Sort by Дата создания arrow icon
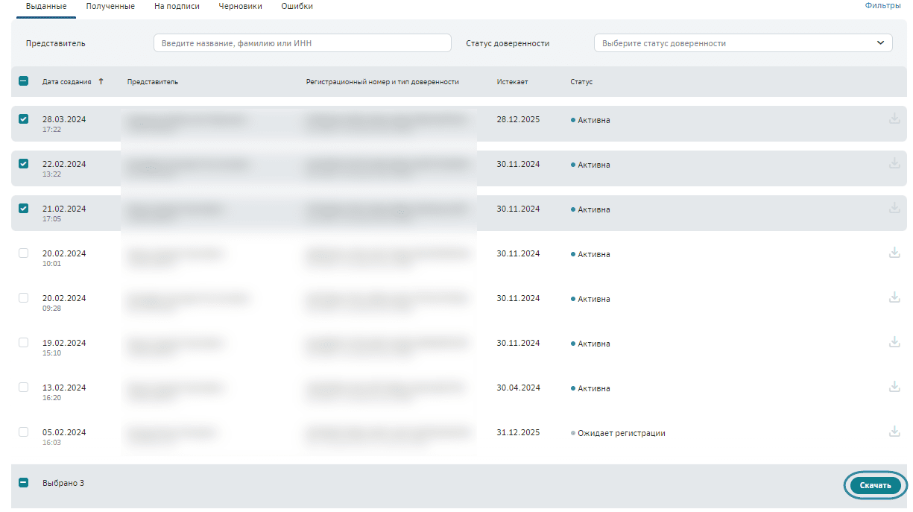This screenshot has width=913, height=512. (101, 81)
